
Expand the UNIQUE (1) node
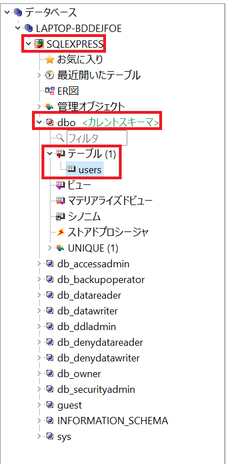(x=50, y=248)
